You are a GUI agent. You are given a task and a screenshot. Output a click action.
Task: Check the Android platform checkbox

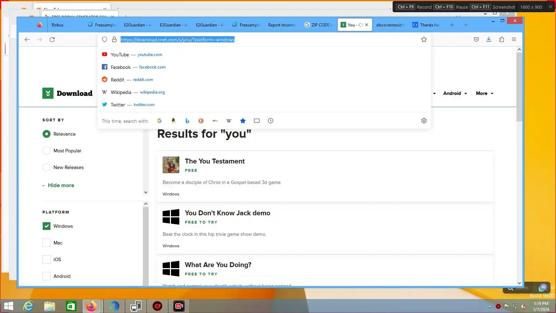47,276
